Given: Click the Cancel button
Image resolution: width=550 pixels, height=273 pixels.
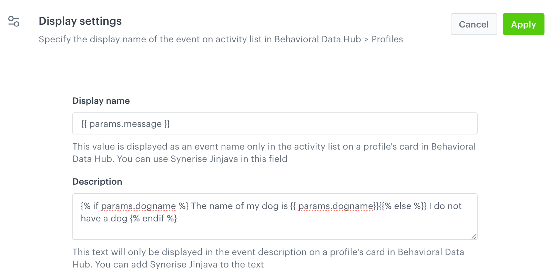Looking at the screenshot, I should (473, 24).
